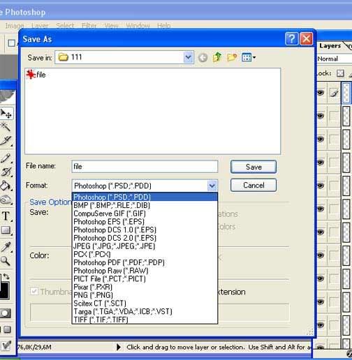Choose Photoshop PDF format
The height and width of the screenshot is (360, 352).
pyautogui.click(x=145, y=262)
